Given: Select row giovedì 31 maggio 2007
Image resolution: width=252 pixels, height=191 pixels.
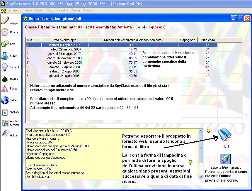Looking at the screenshot, I should [122, 54].
